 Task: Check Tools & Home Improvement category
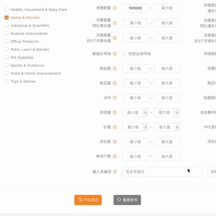click(6, 73)
